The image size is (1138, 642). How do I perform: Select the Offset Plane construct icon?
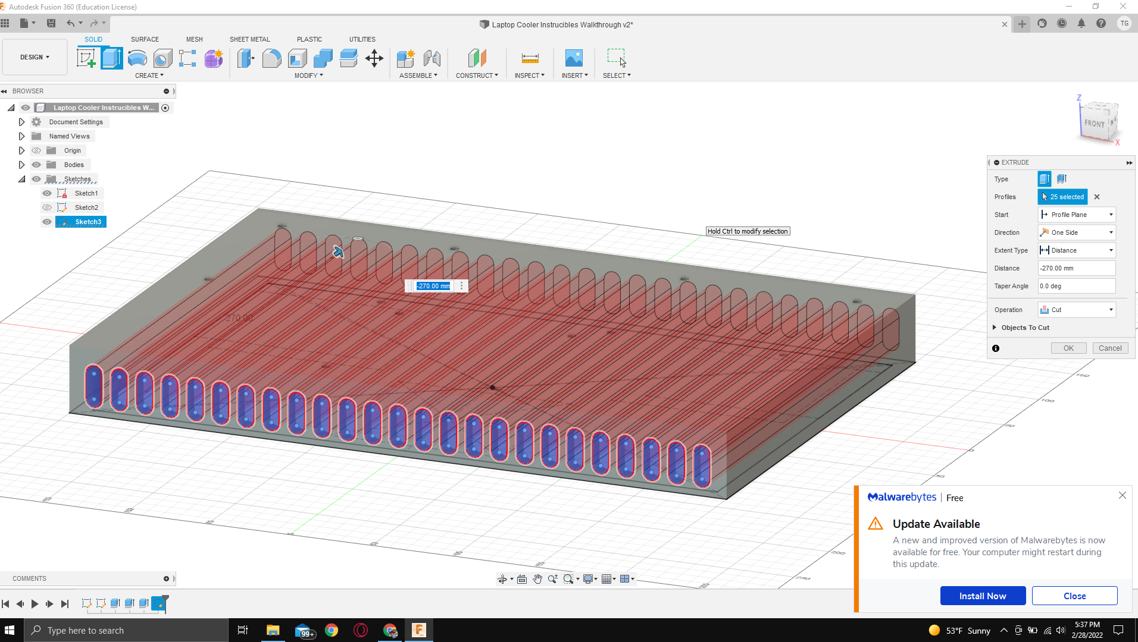click(477, 58)
